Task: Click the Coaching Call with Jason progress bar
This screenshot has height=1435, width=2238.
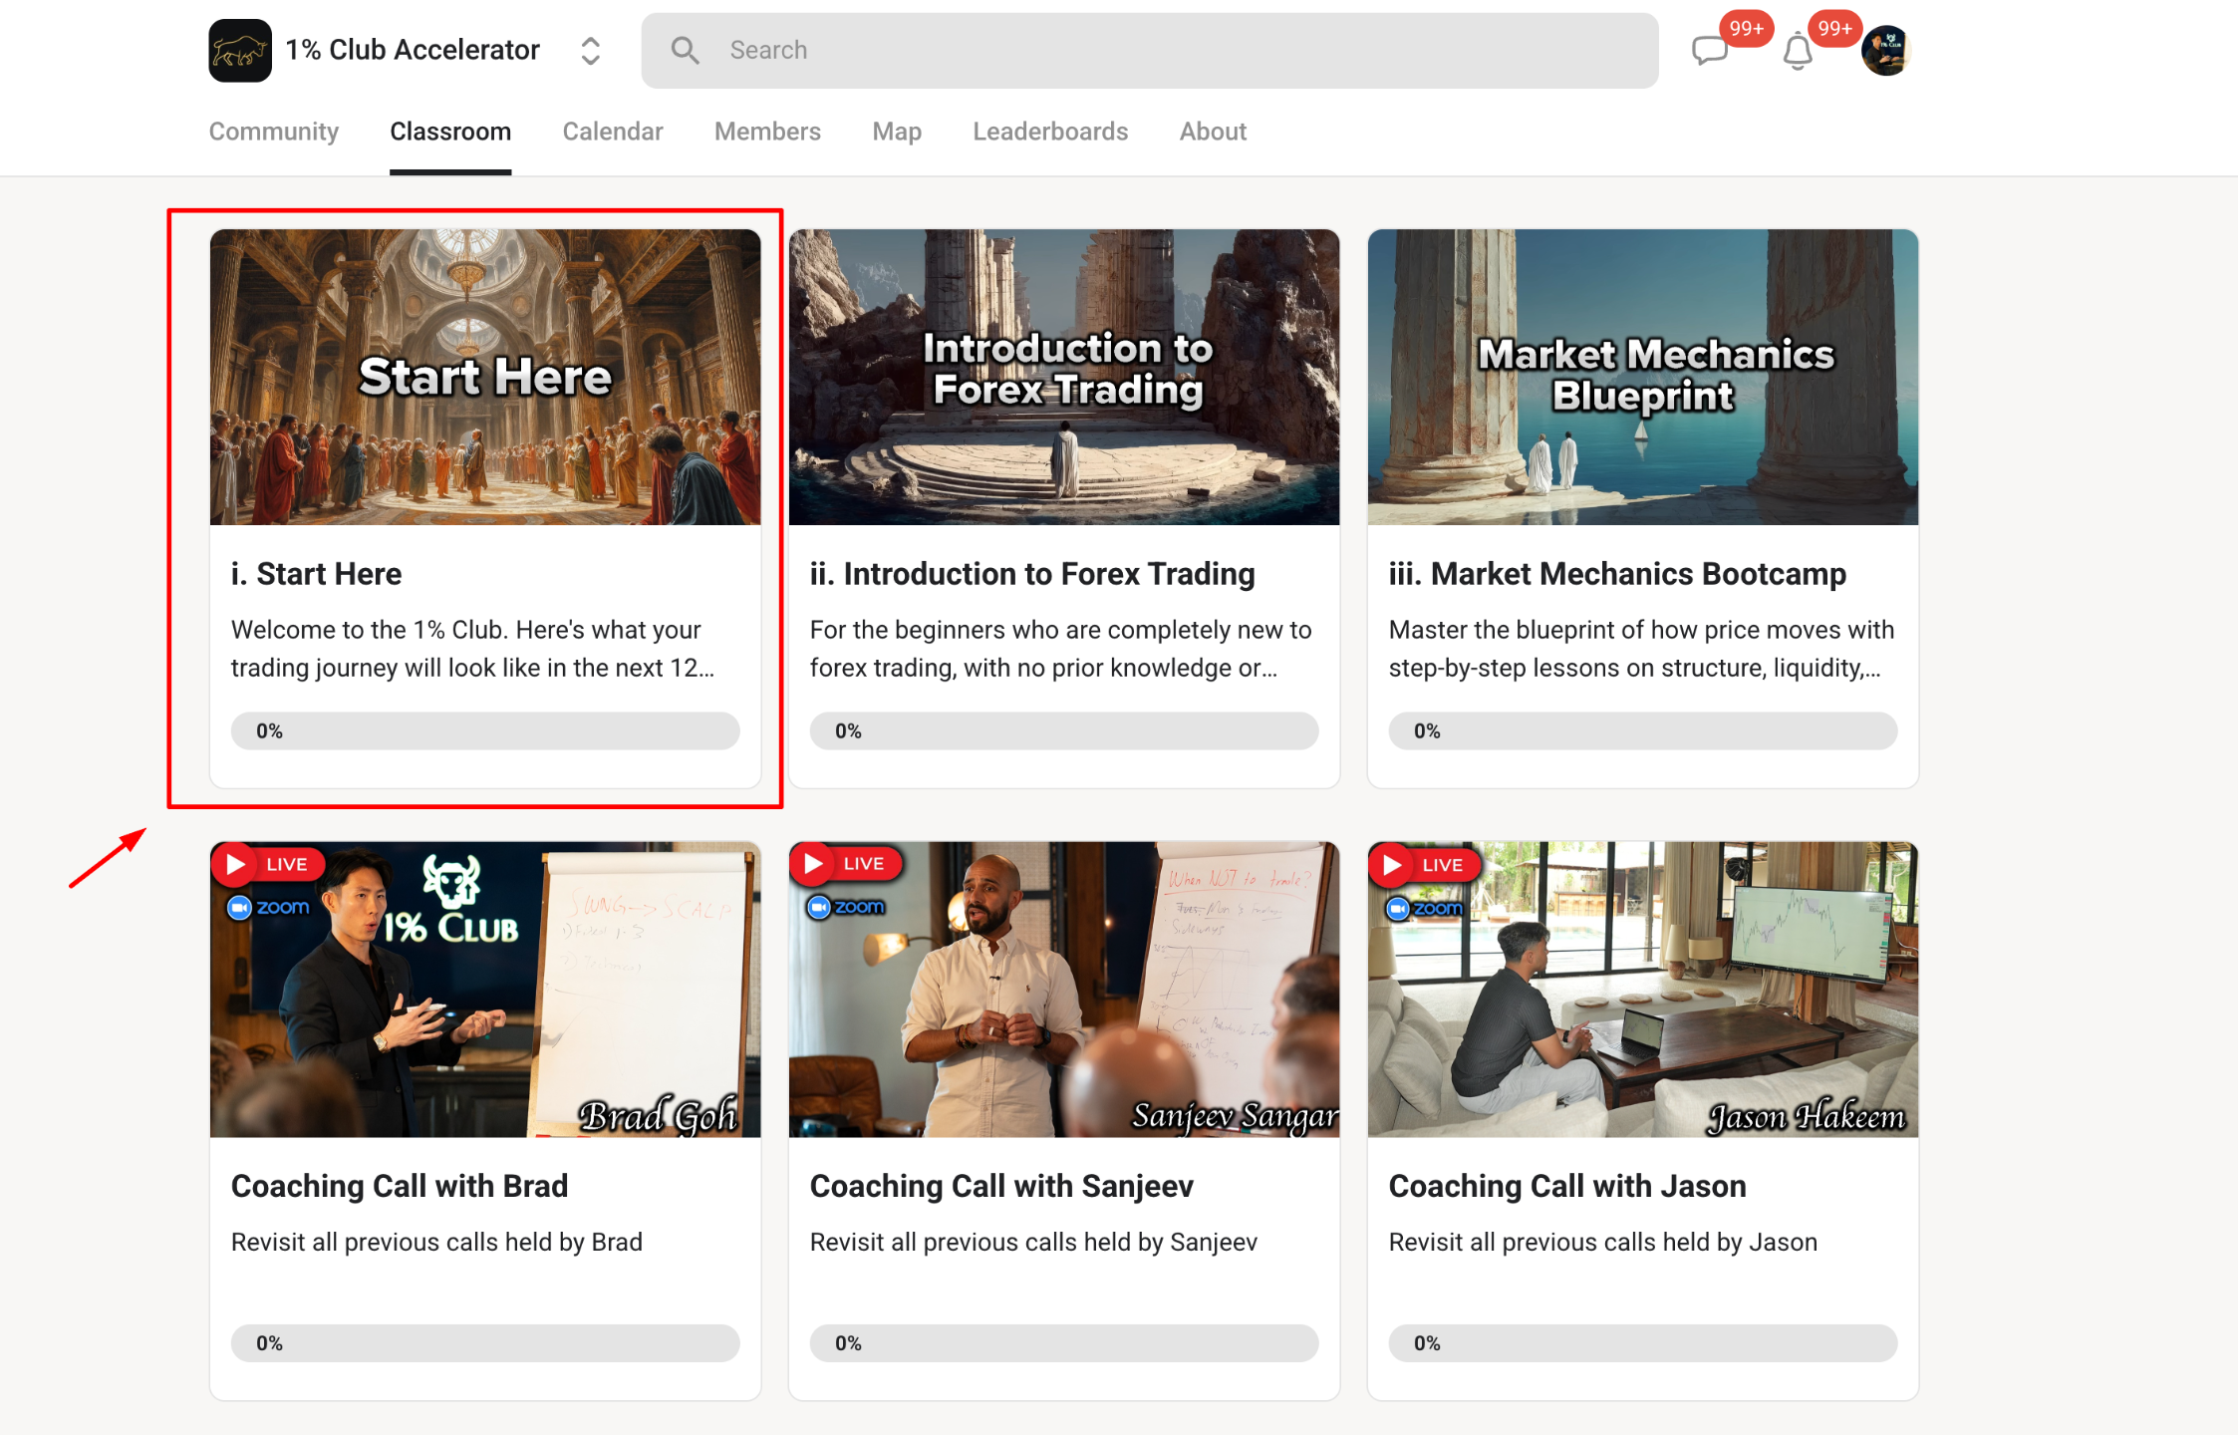Action: 1642,1343
